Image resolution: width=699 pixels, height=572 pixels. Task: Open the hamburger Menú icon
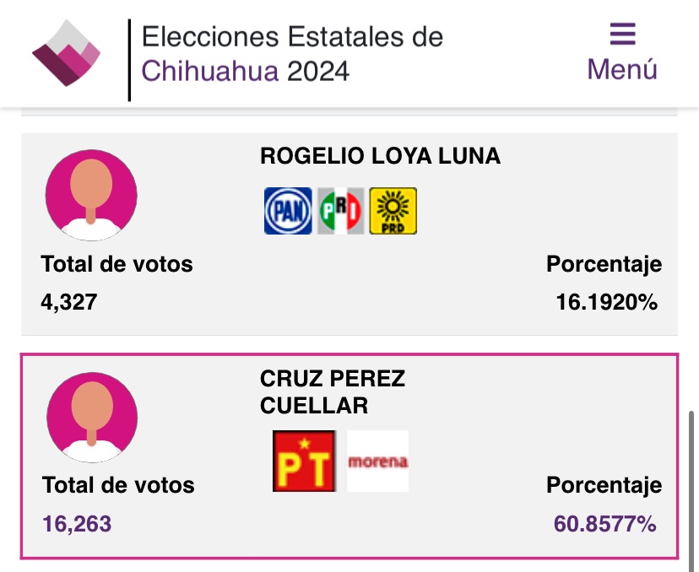[622, 35]
